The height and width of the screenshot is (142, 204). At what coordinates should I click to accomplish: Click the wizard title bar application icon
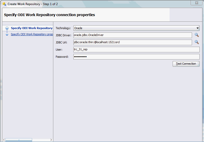pyautogui.click(x=4, y=4)
